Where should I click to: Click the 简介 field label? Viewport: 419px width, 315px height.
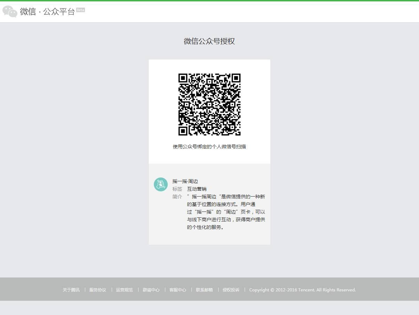point(177,197)
